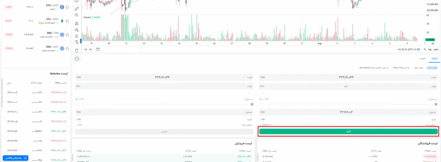Select the حد ضرر Stop Limit order type
This screenshot has width=441, height=162.
pos(401,67)
